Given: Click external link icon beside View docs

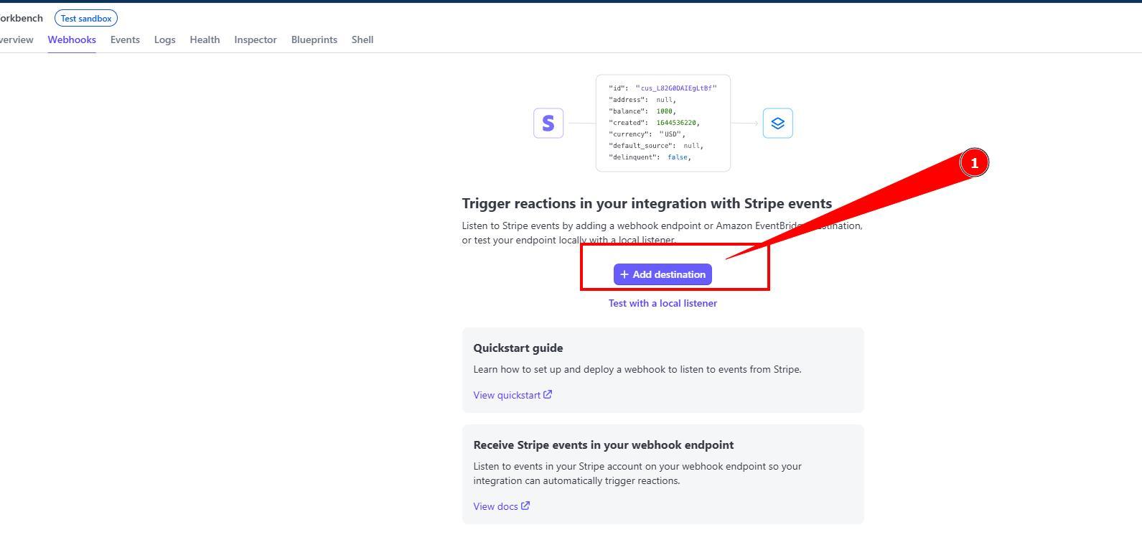Looking at the screenshot, I should (x=525, y=506).
